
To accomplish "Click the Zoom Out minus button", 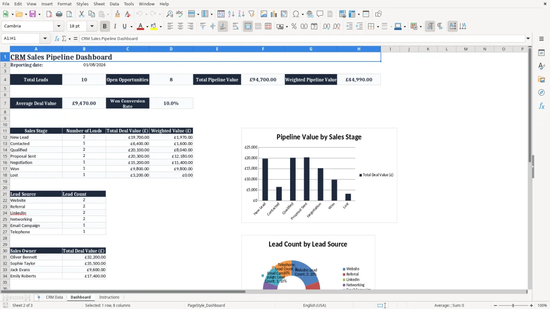I will pos(495,305).
